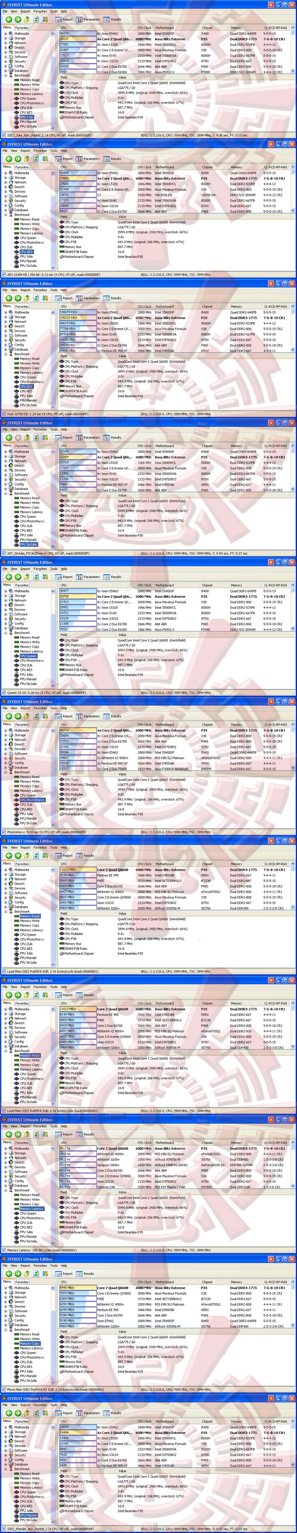Open Parameters in the FPU Julia results window

tap(88, 20)
